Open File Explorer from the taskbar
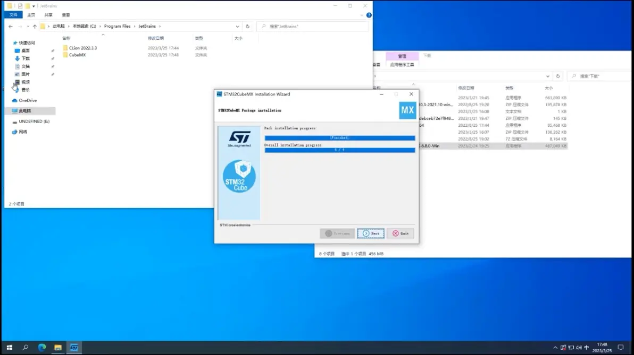 click(x=58, y=348)
